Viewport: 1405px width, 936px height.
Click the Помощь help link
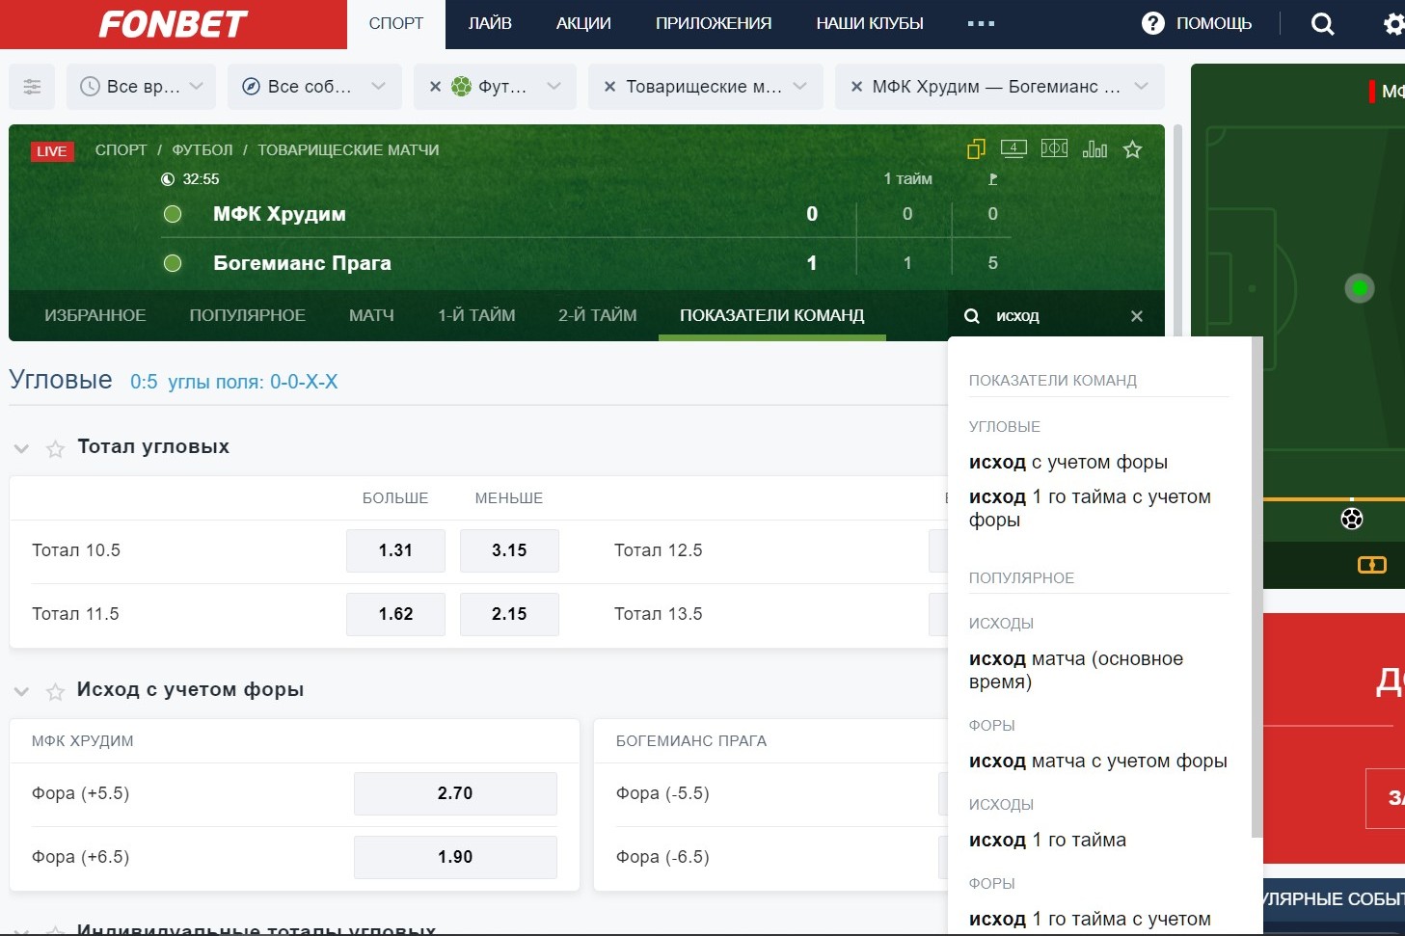pos(1214,24)
